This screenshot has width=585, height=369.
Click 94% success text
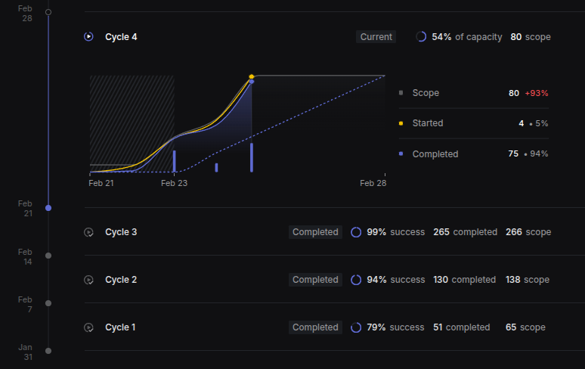pos(396,280)
